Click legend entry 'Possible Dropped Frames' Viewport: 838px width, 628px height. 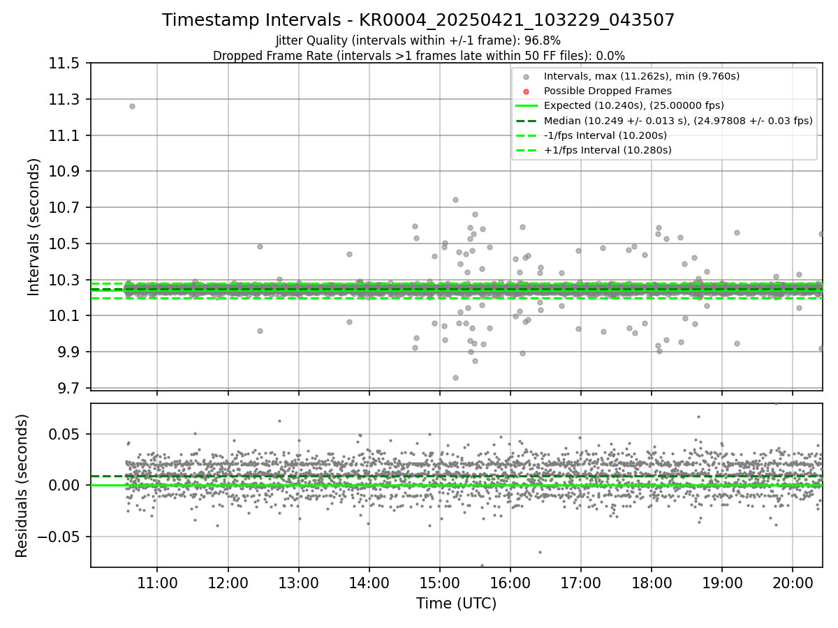pos(608,91)
